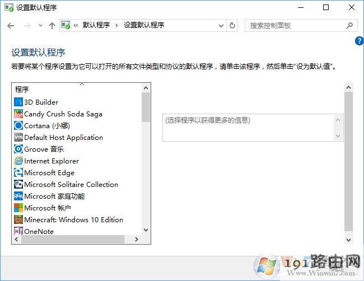Click the Internet Explorer icon
This screenshot has height=281, width=364.
pos(18,161)
